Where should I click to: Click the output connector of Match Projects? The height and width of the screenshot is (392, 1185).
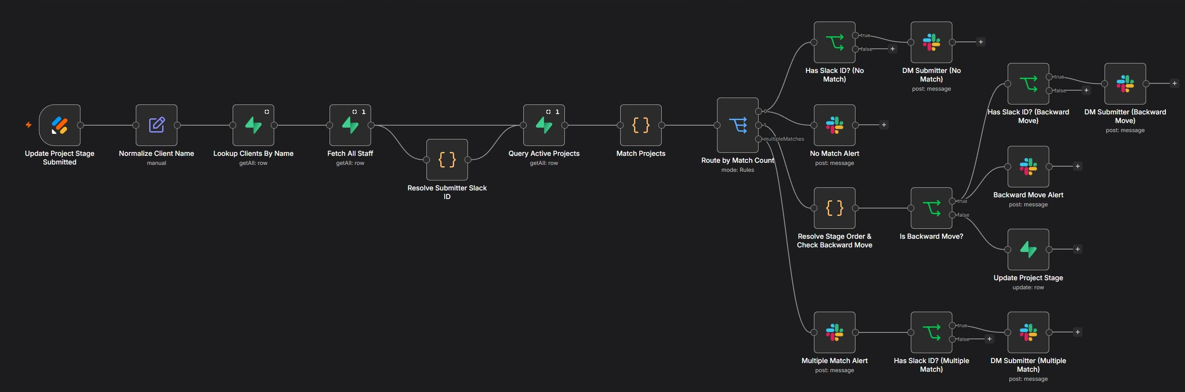[662, 125]
